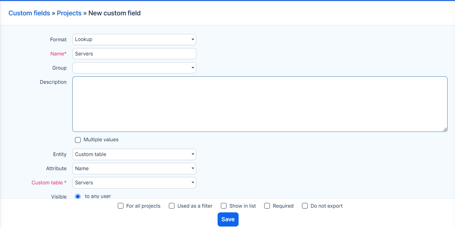This screenshot has width=455, height=228.
Task: Open the Custom fields breadcrumb link
Action: click(x=29, y=13)
